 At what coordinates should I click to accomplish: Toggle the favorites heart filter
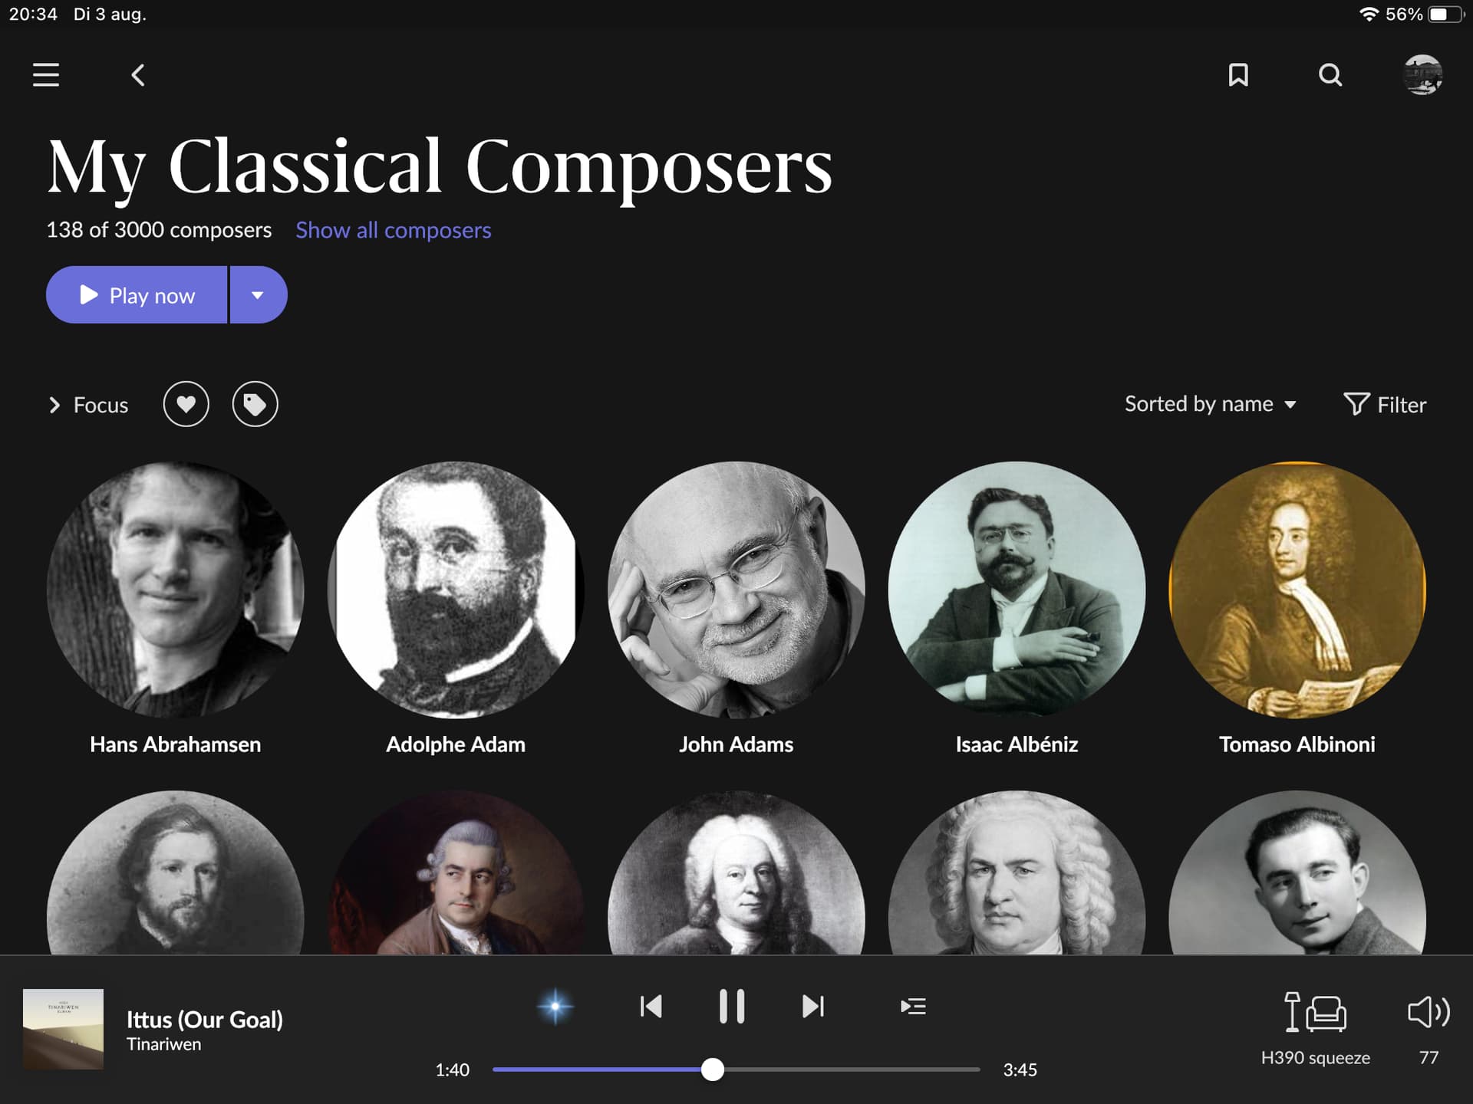point(186,404)
